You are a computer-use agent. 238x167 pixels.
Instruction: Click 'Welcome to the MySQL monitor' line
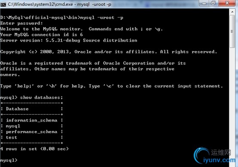click(x=81, y=29)
